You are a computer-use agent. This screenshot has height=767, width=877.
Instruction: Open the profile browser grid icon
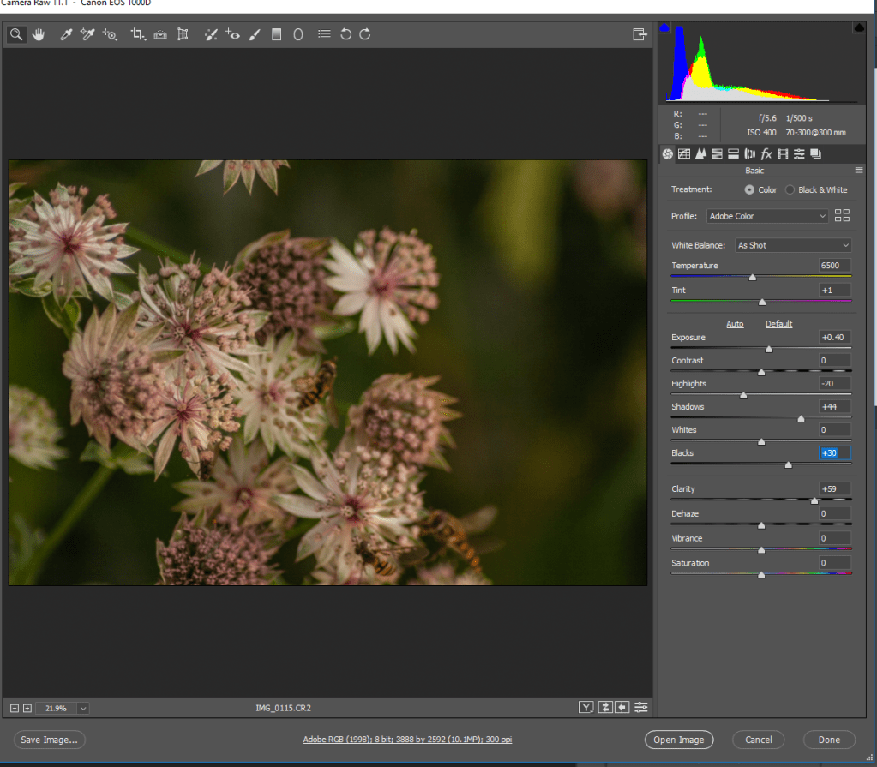[x=842, y=216]
